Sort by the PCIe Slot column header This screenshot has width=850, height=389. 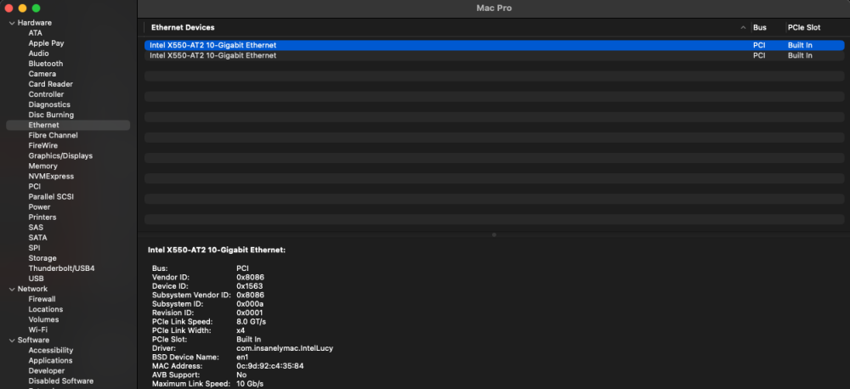coord(804,27)
